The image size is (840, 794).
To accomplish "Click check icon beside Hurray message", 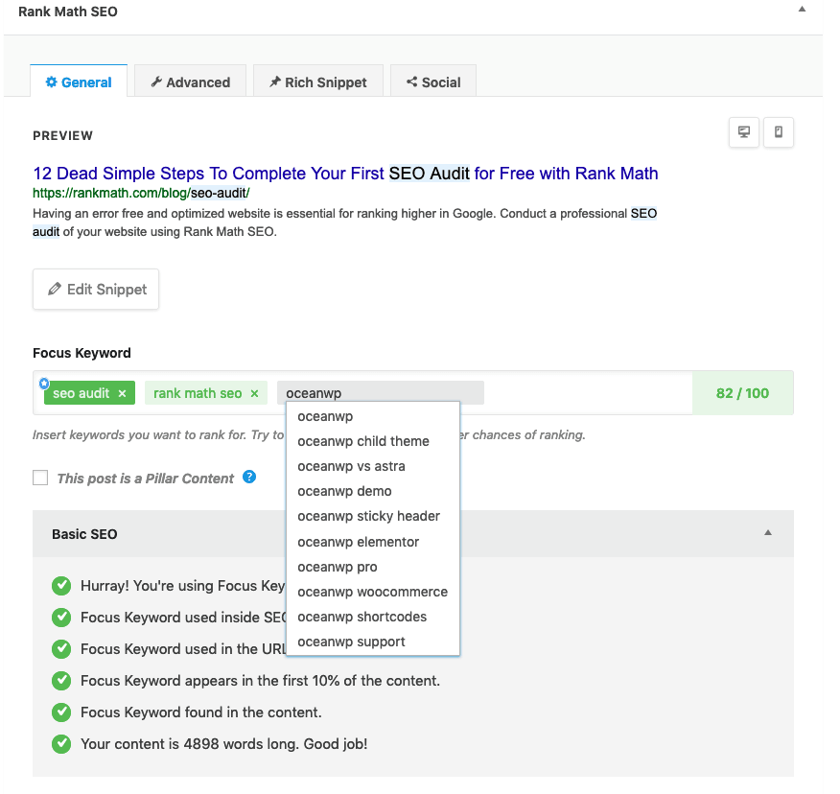I will 61,586.
